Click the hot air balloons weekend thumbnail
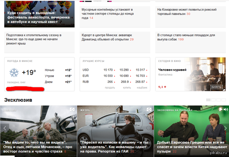The image size is (229, 157). [39, 14]
